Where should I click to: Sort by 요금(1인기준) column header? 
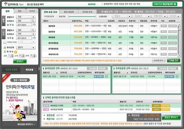(77, 21)
